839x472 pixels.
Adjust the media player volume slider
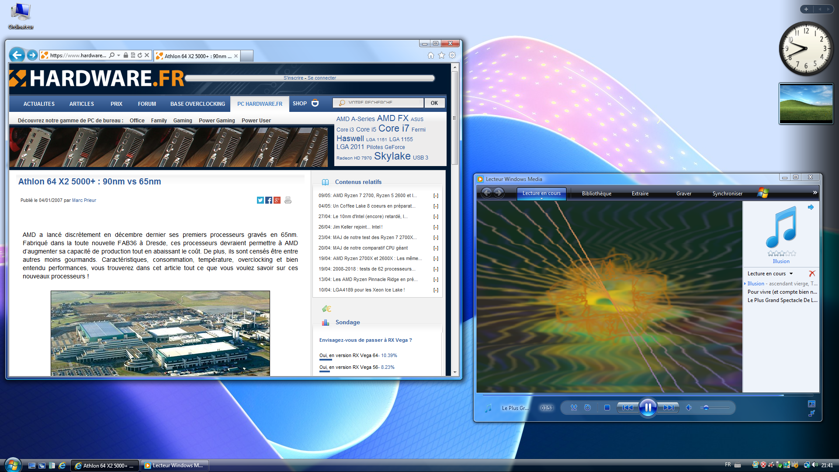pyautogui.click(x=706, y=407)
